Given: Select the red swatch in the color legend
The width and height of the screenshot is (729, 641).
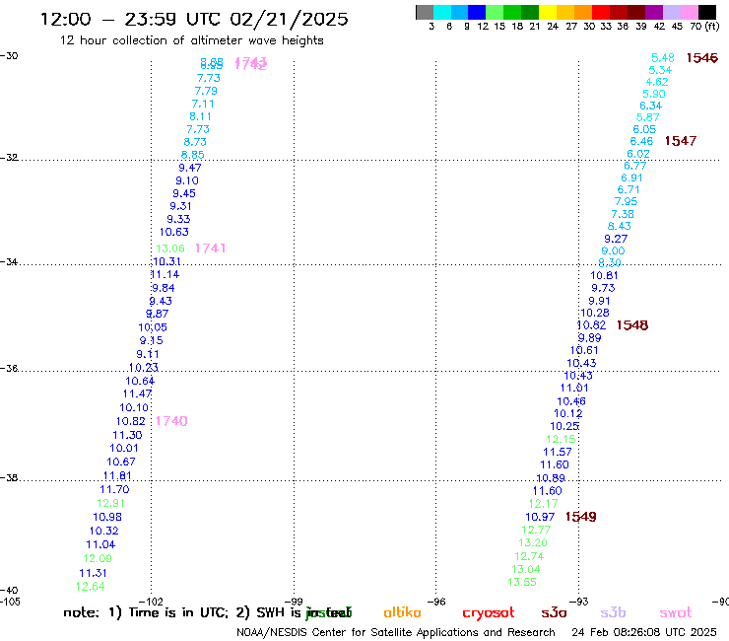Looking at the screenshot, I should point(601,12).
